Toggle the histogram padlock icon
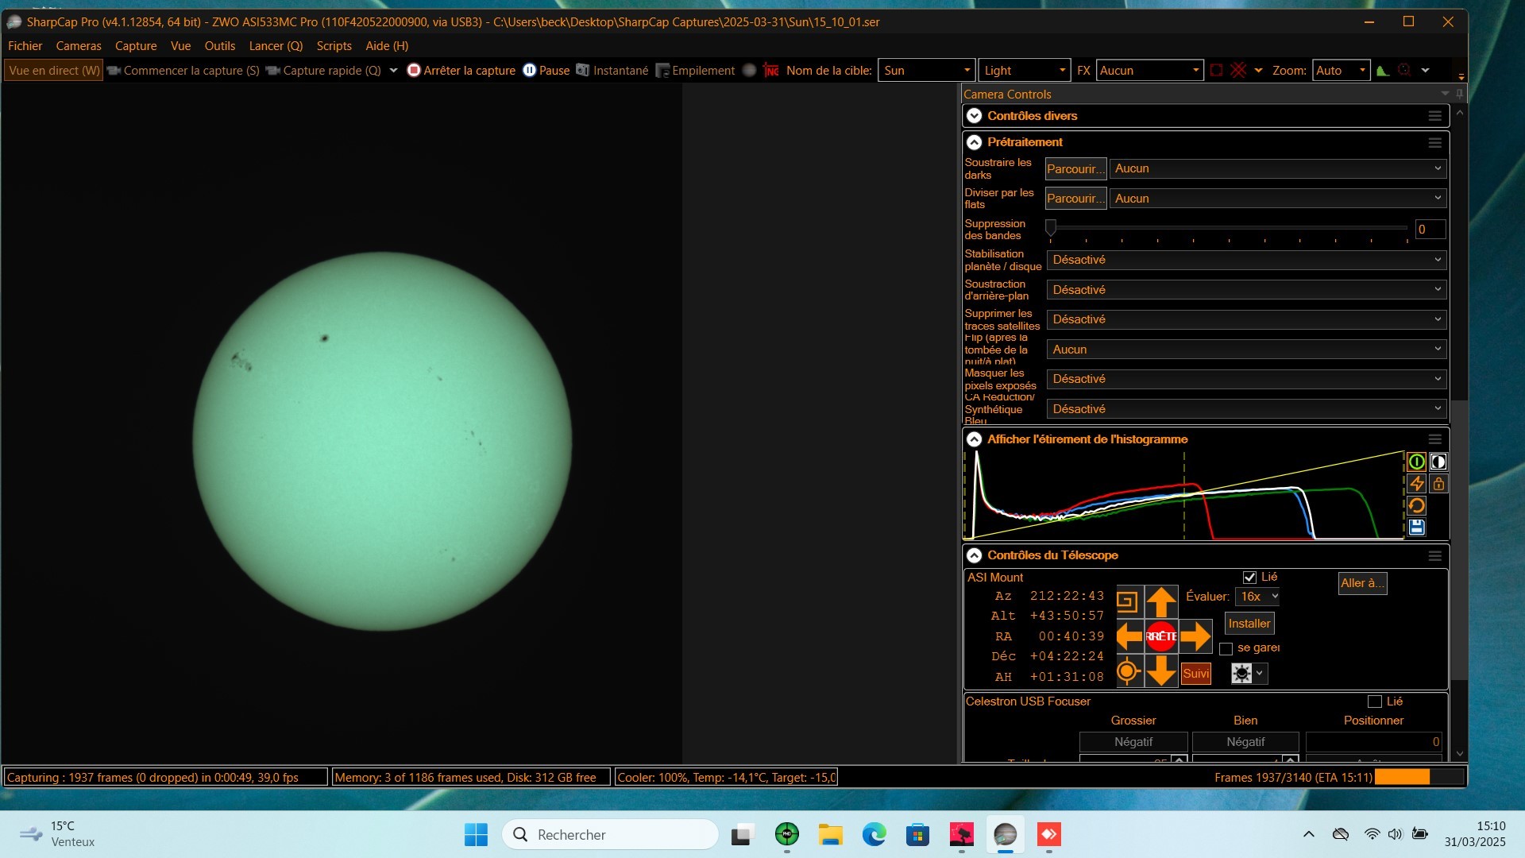The height and width of the screenshot is (858, 1525). (x=1438, y=484)
